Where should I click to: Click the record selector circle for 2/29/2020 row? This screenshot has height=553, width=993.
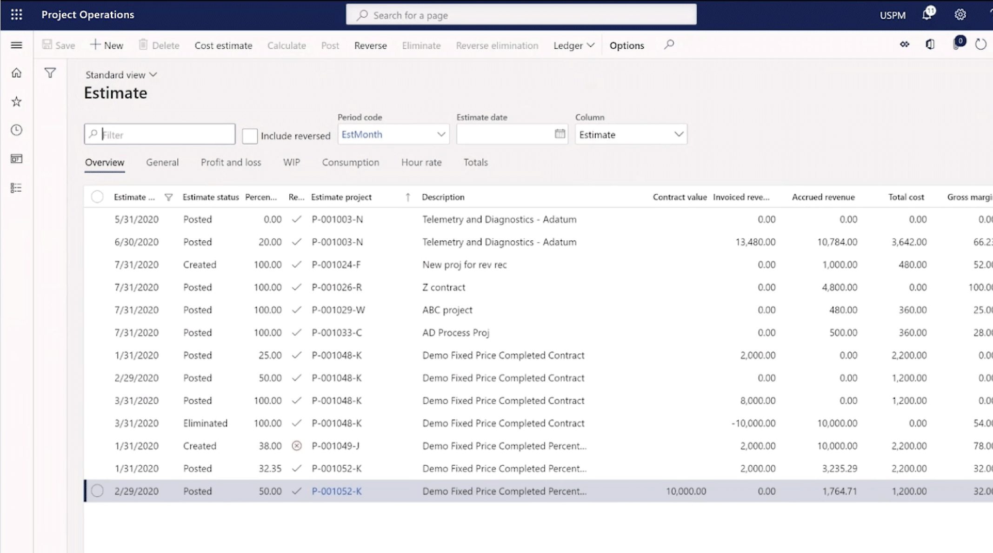(98, 491)
